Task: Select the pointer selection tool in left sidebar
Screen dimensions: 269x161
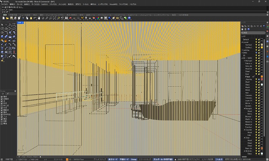Action: pyautogui.click(x=2, y=25)
